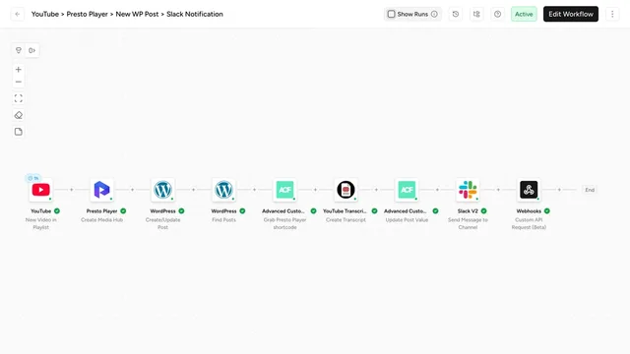Image resolution: width=630 pixels, height=354 pixels.
Task: Click plus between the two WordPress nodes
Action: pos(193,190)
